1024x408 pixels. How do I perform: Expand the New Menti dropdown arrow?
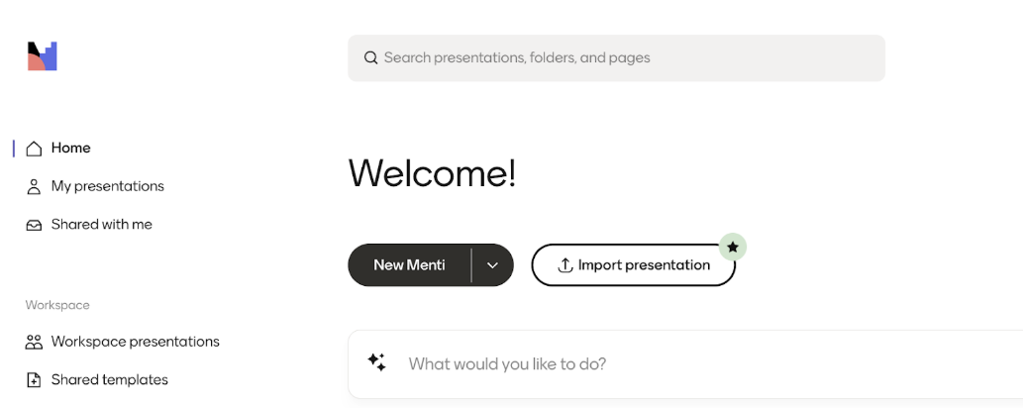click(x=493, y=265)
